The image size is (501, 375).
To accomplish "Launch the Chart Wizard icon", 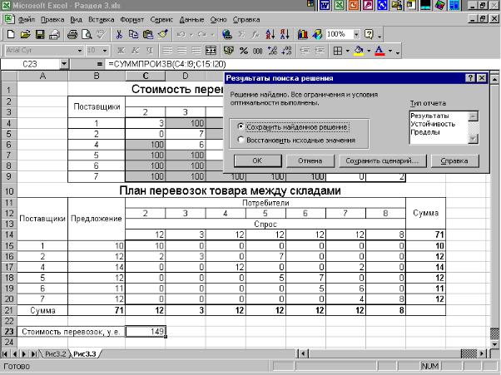I will click(303, 34).
